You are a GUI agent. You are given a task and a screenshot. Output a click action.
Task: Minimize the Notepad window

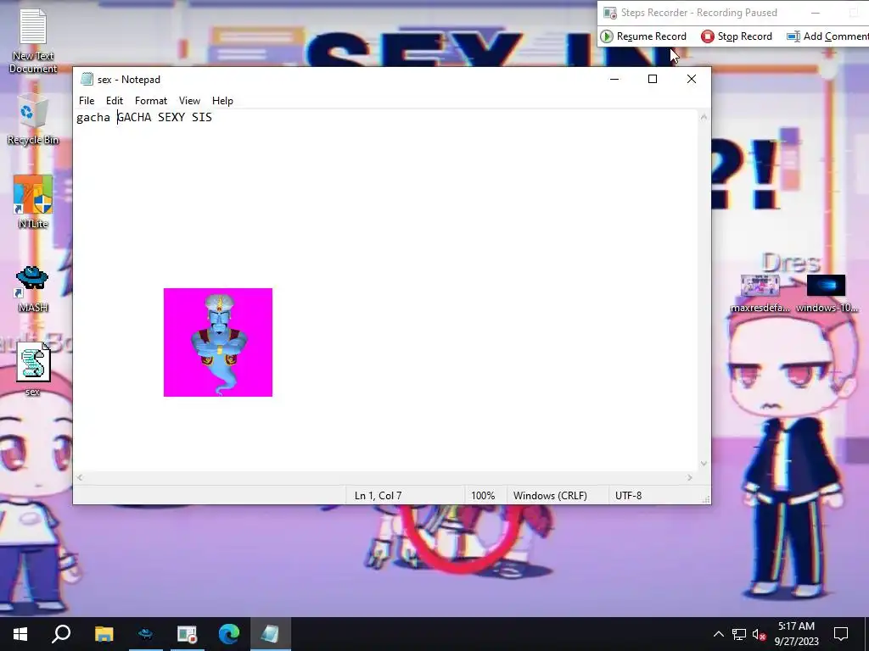click(x=614, y=79)
